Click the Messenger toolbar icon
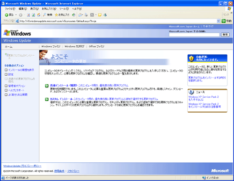The height and width of the screenshot is (181, 234). click(105, 15)
